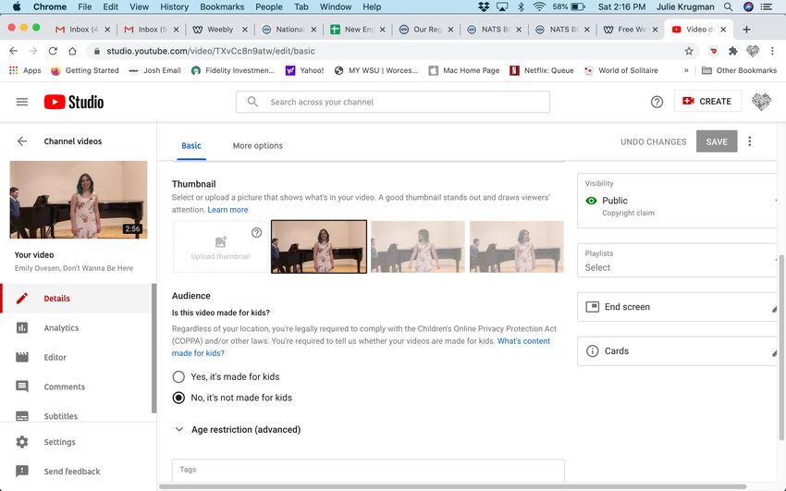Screen dimensions: 786x491
Task: Click the browser home button
Action: click(72, 51)
